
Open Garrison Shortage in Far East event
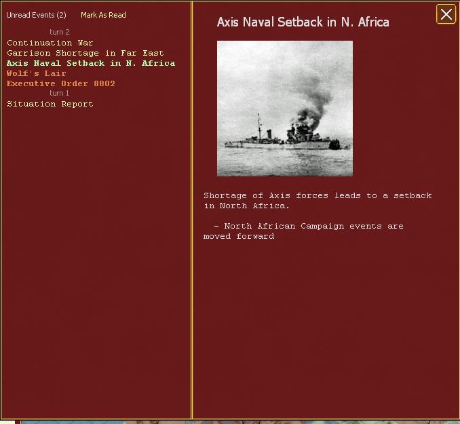[x=85, y=53]
